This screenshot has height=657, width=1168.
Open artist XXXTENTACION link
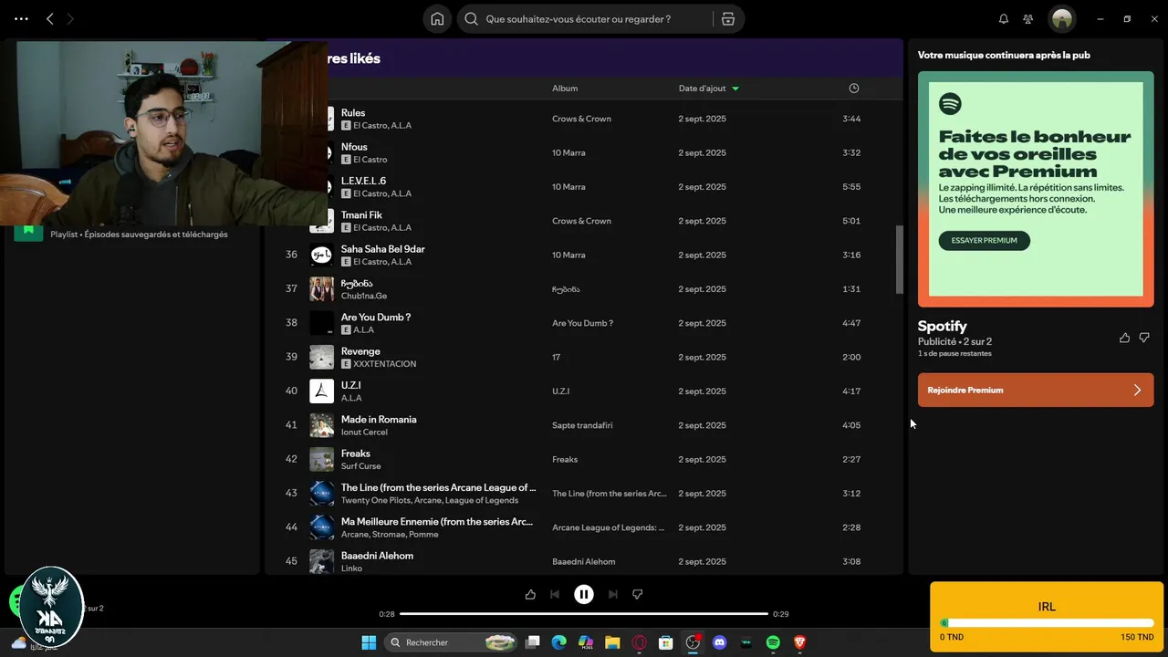(x=384, y=364)
